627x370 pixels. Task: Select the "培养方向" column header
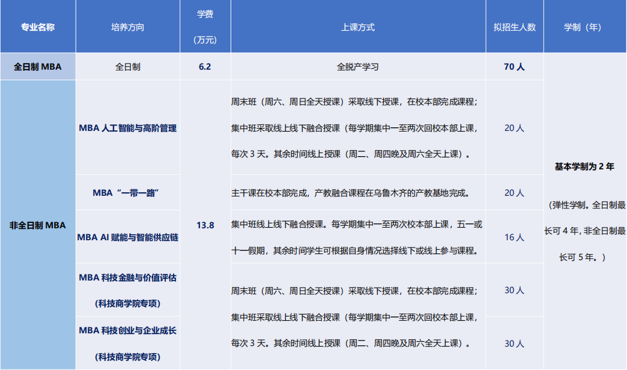127,27
